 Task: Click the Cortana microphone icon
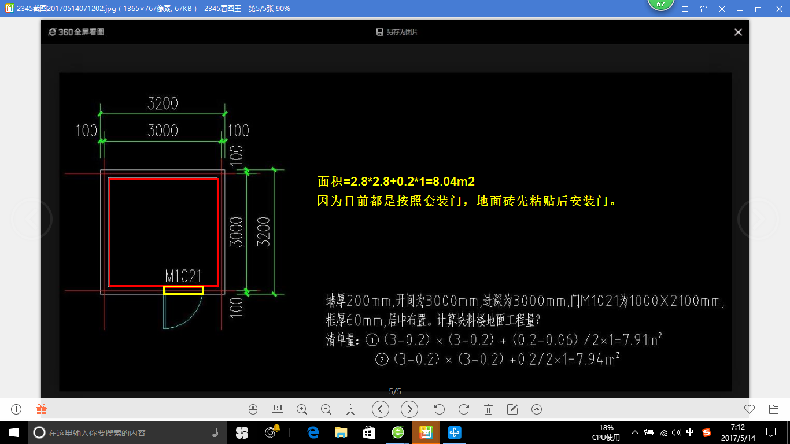(x=215, y=432)
